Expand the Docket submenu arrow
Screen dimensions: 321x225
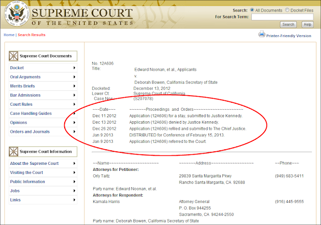(74, 68)
